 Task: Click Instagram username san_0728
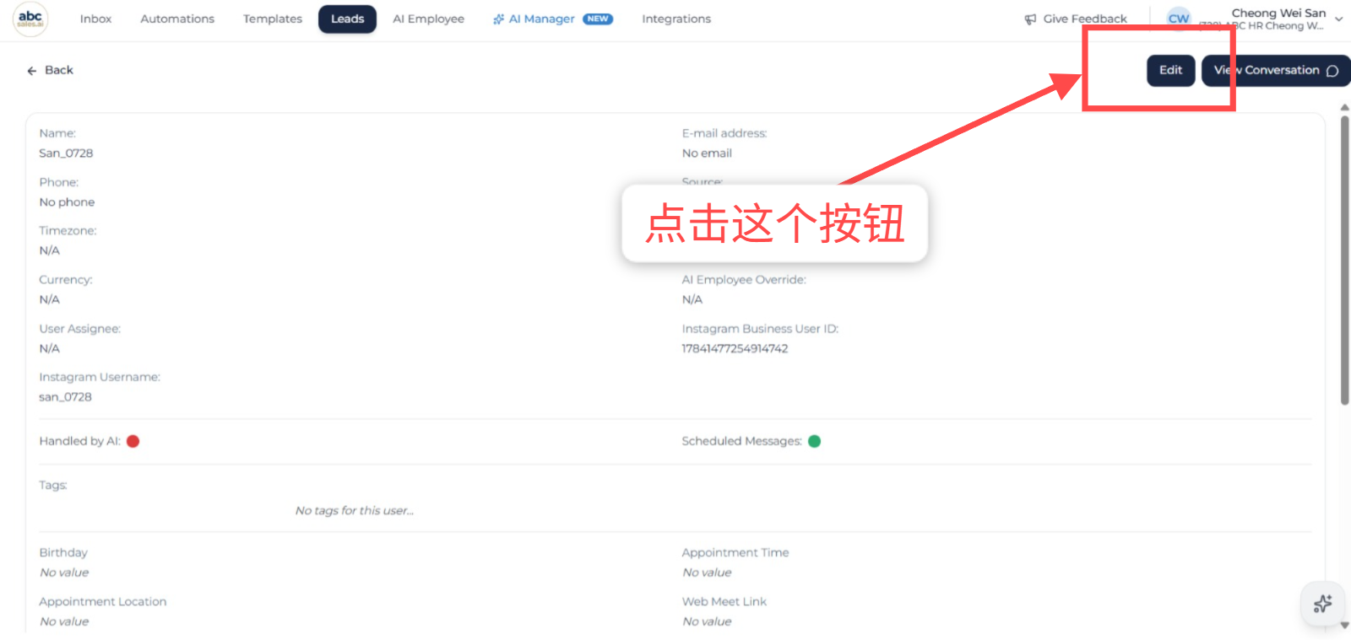click(65, 397)
